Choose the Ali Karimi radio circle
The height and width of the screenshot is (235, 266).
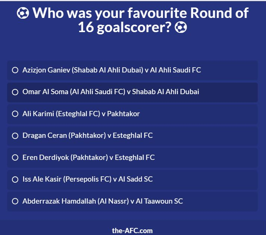click(x=15, y=114)
